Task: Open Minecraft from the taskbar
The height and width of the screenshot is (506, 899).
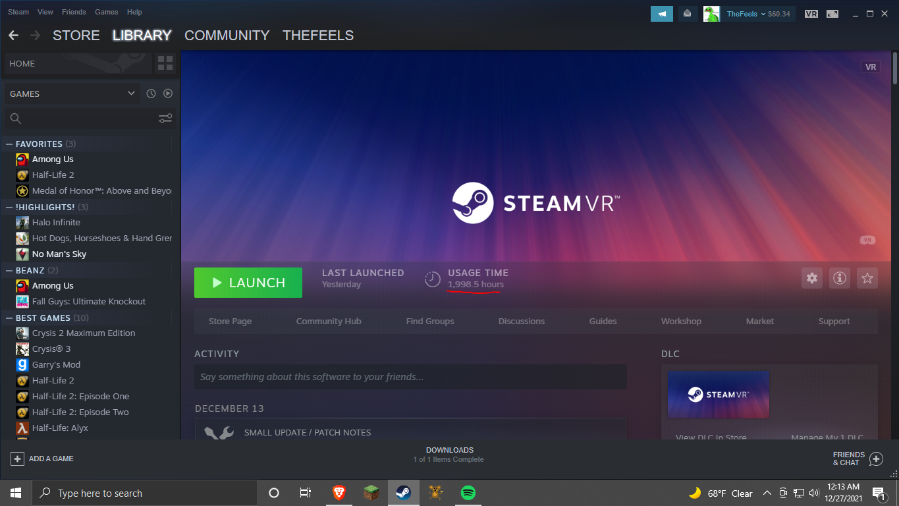Action: (371, 493)
